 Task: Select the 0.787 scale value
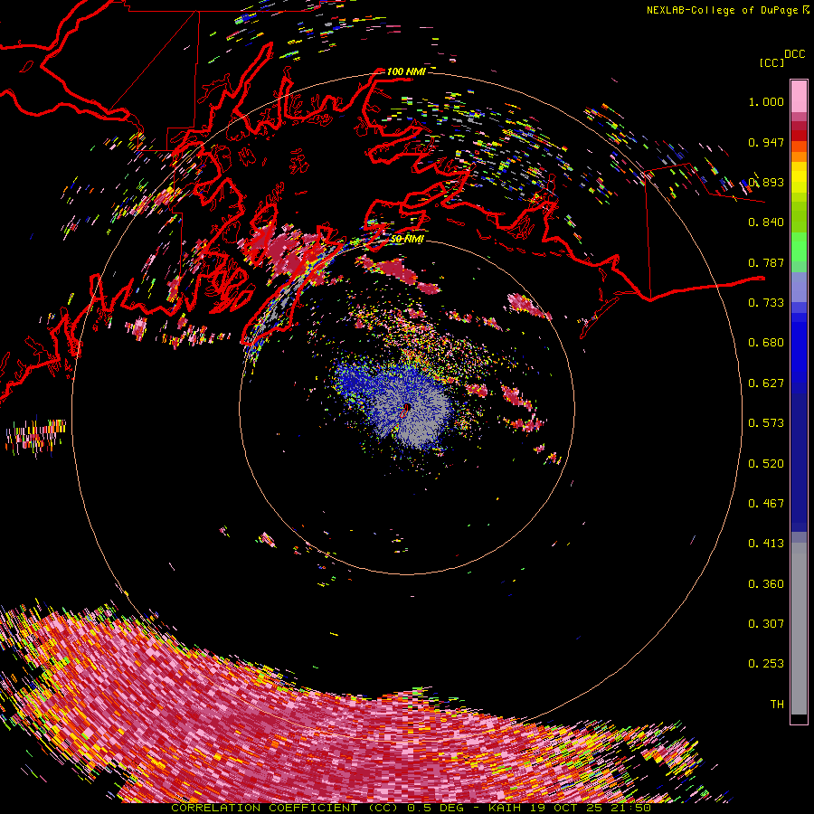pyautogui.click(x=766, y=262)
